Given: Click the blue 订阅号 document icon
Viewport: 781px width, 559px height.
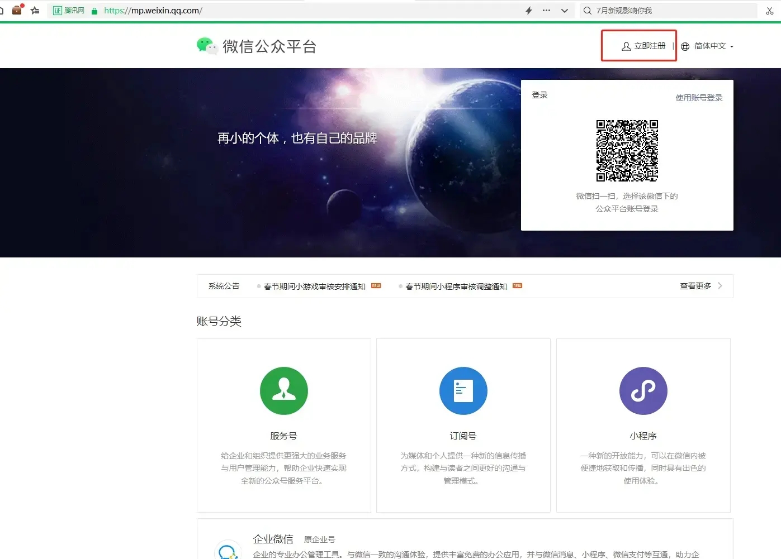Looking at the screenshot, I should pos(463,391).
